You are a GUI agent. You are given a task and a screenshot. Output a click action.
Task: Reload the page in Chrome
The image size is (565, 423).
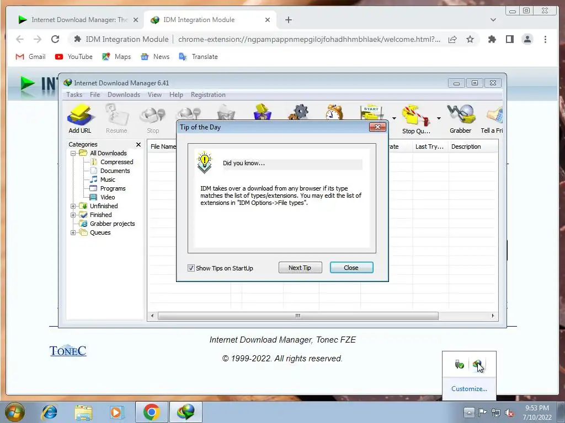pos(55,39)
